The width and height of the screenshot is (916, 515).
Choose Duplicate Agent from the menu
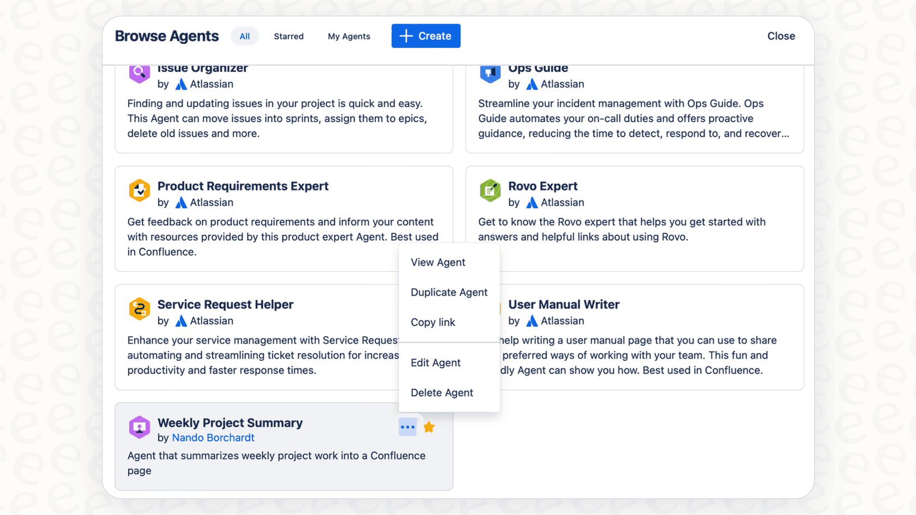coord(449,292)
